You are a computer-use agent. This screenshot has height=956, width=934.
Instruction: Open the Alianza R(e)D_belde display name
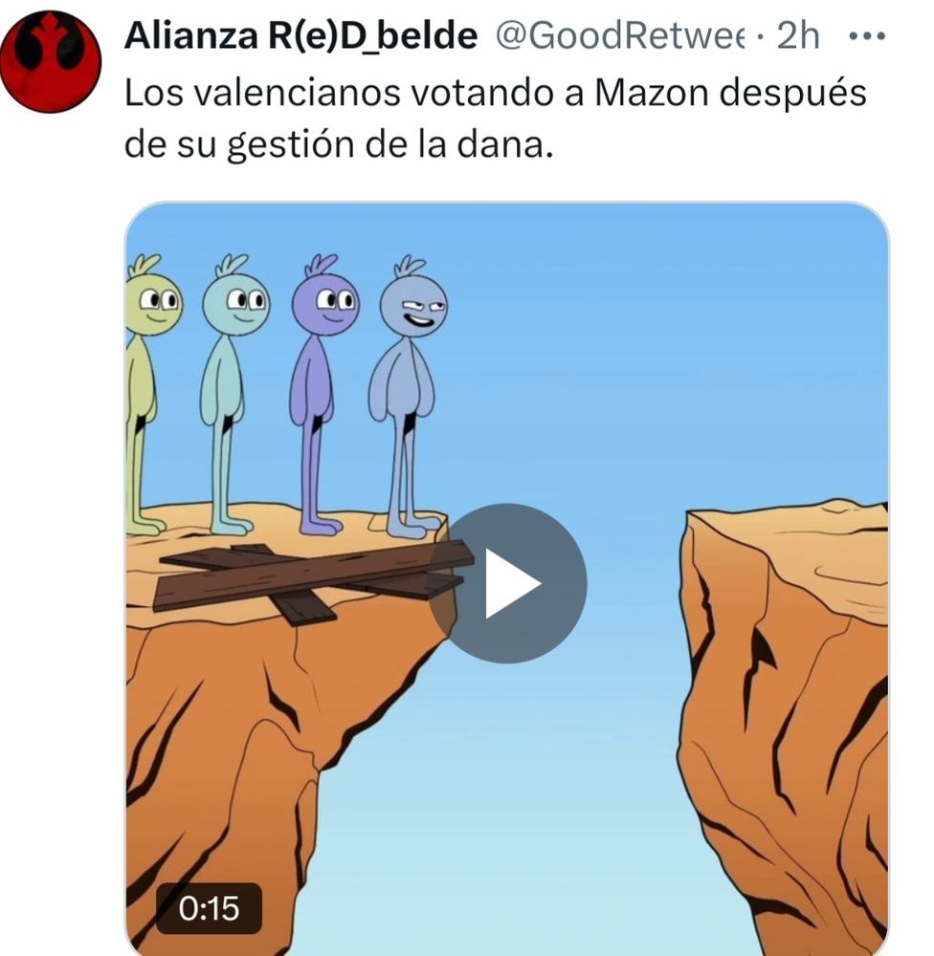[x=300, y=35]
